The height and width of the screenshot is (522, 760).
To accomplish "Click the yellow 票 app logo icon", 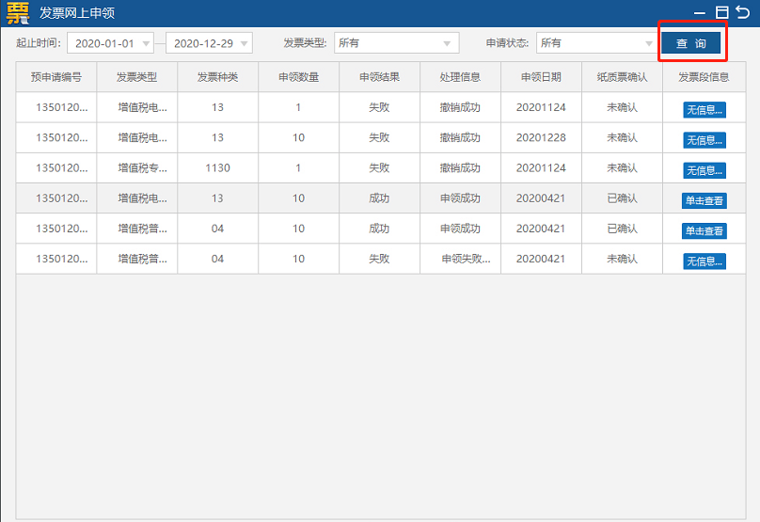I will click(x=18, y=13).
